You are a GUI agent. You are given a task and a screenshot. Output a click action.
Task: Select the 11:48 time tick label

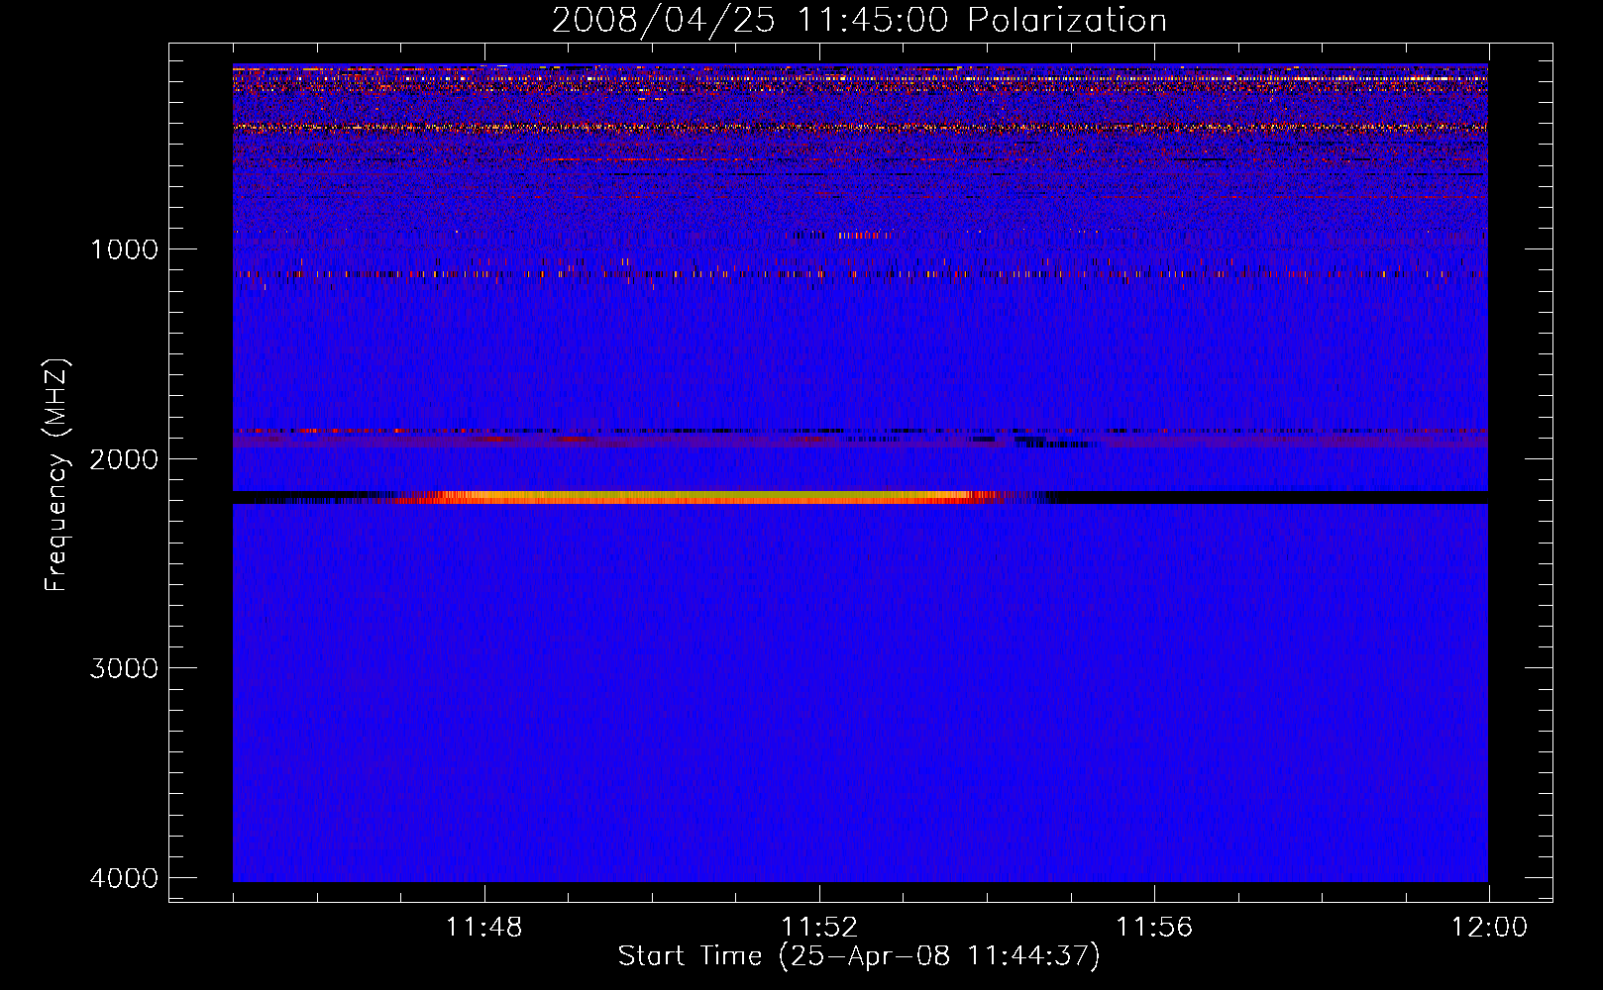point(483,928)
